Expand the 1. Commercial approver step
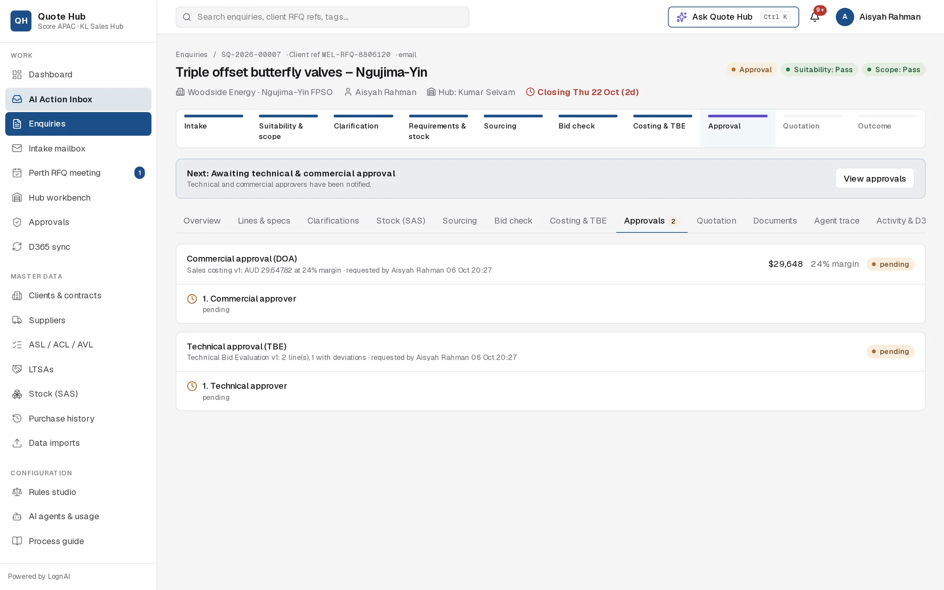Image resolution: width=944 pixels, height=590 pixels. 550,304
